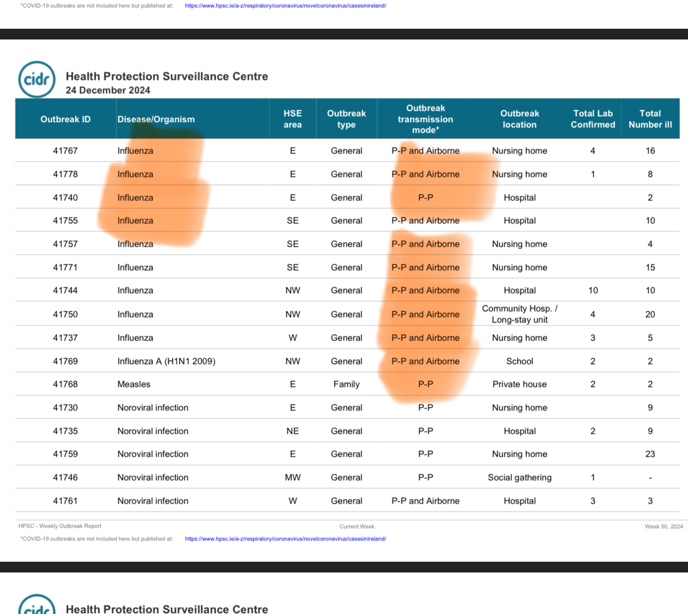Select the Measles disease cell

point(134,384)
